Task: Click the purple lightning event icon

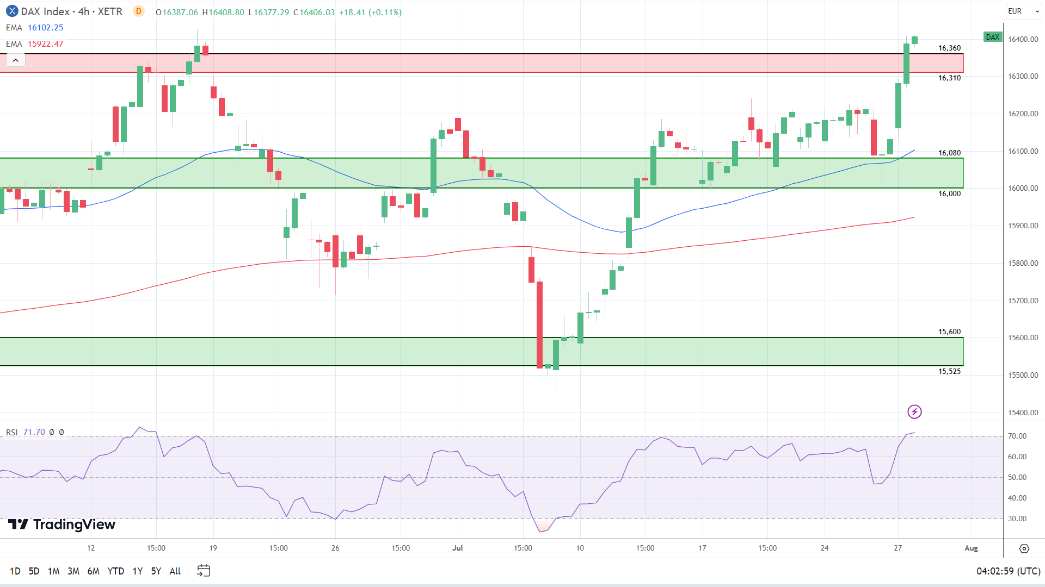Action: [914, 411]
